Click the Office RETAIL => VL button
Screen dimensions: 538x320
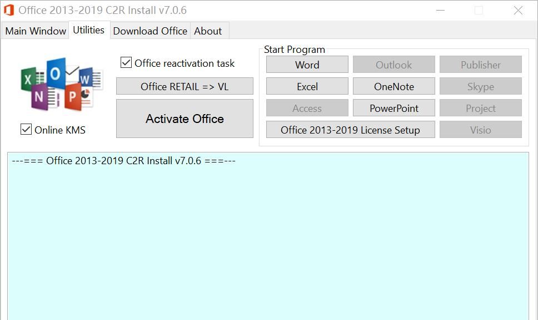point(185,86)
